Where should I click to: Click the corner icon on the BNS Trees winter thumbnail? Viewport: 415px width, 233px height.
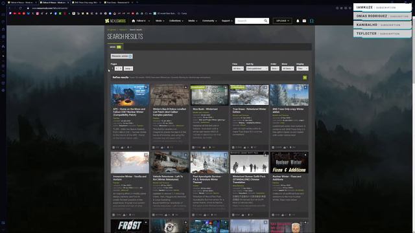(305, 87)
